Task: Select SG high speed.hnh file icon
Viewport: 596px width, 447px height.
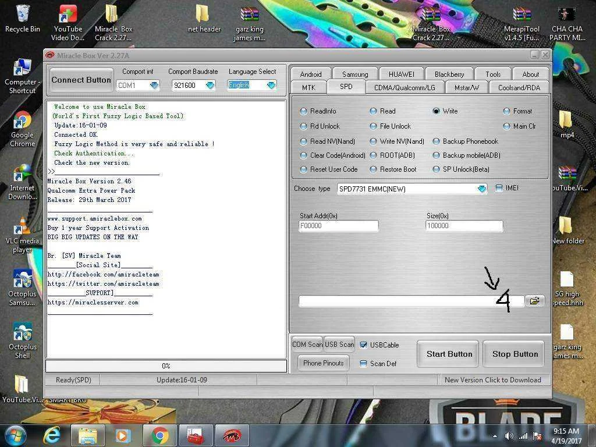Action: point(568,289)
